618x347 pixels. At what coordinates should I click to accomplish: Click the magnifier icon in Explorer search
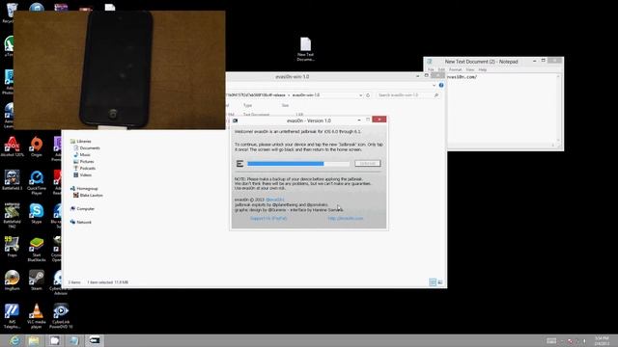(435, 95)
